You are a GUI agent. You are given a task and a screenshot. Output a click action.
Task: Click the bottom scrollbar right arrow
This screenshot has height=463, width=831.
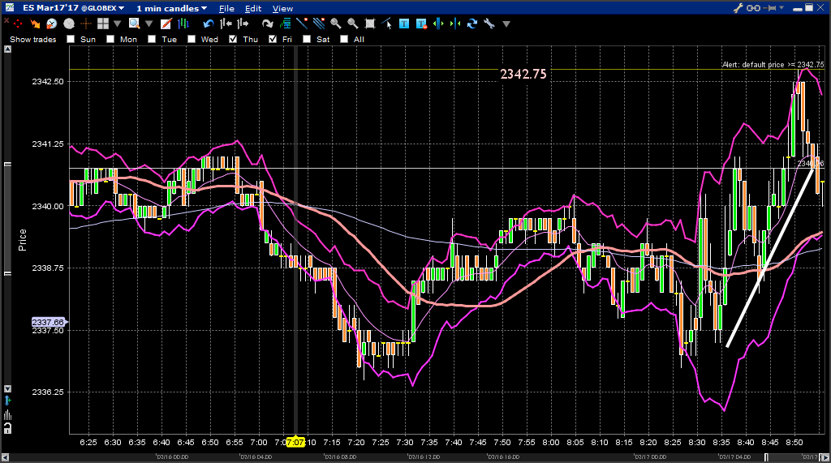click(825, 457)
